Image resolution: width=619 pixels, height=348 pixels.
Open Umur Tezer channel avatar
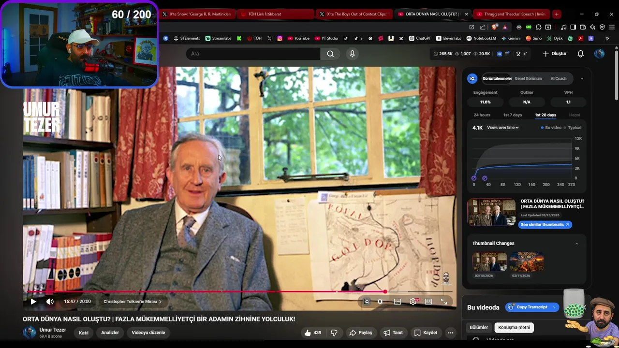29,333
